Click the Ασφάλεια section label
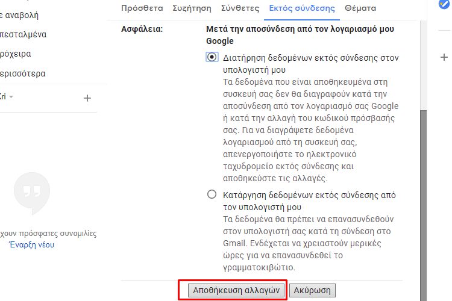This screenshot has width=452, height=301. tap(142, 29)
